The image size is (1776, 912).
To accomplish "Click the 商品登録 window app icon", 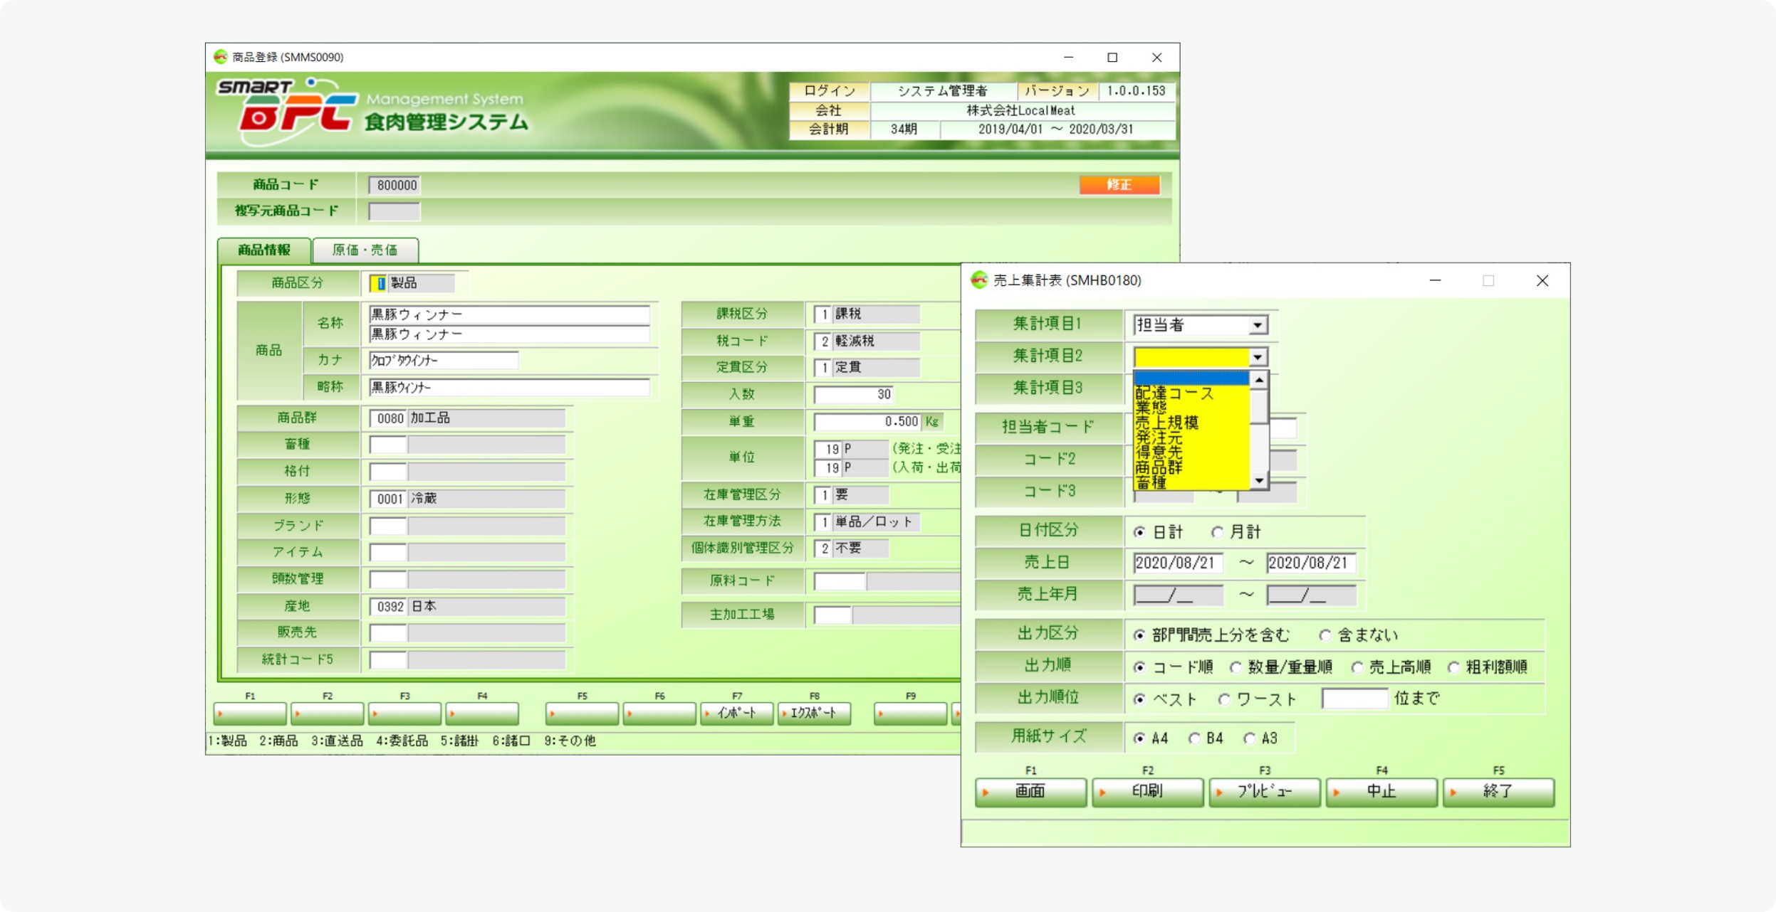I will click(x=220, y=57).
